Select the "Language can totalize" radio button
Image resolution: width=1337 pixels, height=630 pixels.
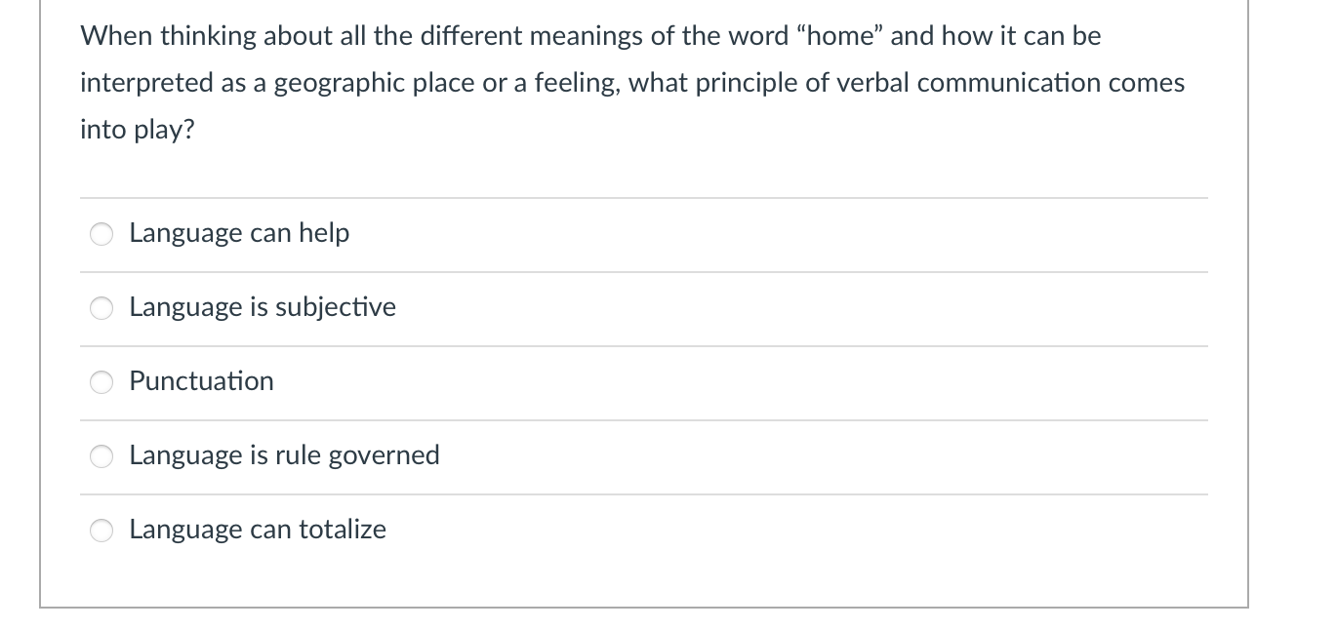(x=101, y=530)
